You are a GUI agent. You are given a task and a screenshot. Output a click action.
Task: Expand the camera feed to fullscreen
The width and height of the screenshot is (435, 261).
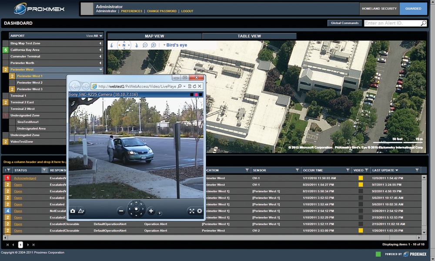192,210
